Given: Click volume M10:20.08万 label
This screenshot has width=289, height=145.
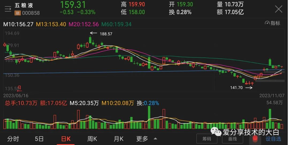Looking at the screenshot, I should click(x=117, y=103).
